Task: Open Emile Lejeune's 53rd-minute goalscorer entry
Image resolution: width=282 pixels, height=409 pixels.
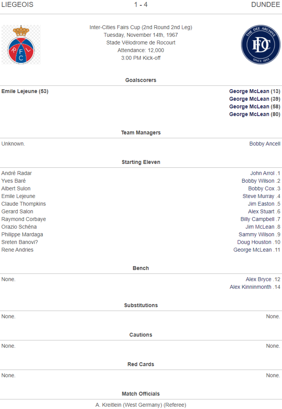Action: [25, 91]
